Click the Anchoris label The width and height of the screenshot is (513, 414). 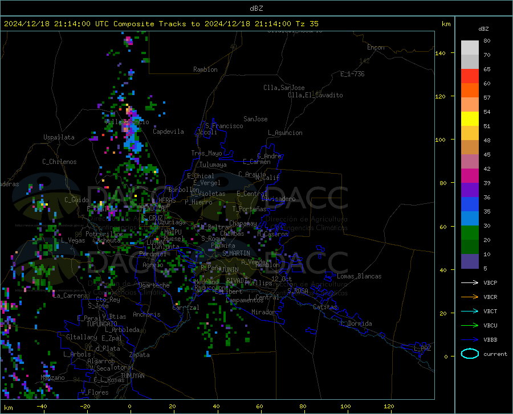click(146, 314)
